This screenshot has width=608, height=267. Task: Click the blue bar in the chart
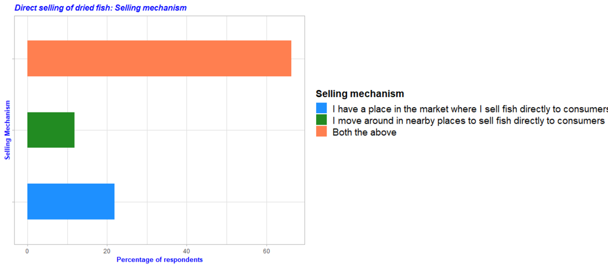(x=71, y=201)
